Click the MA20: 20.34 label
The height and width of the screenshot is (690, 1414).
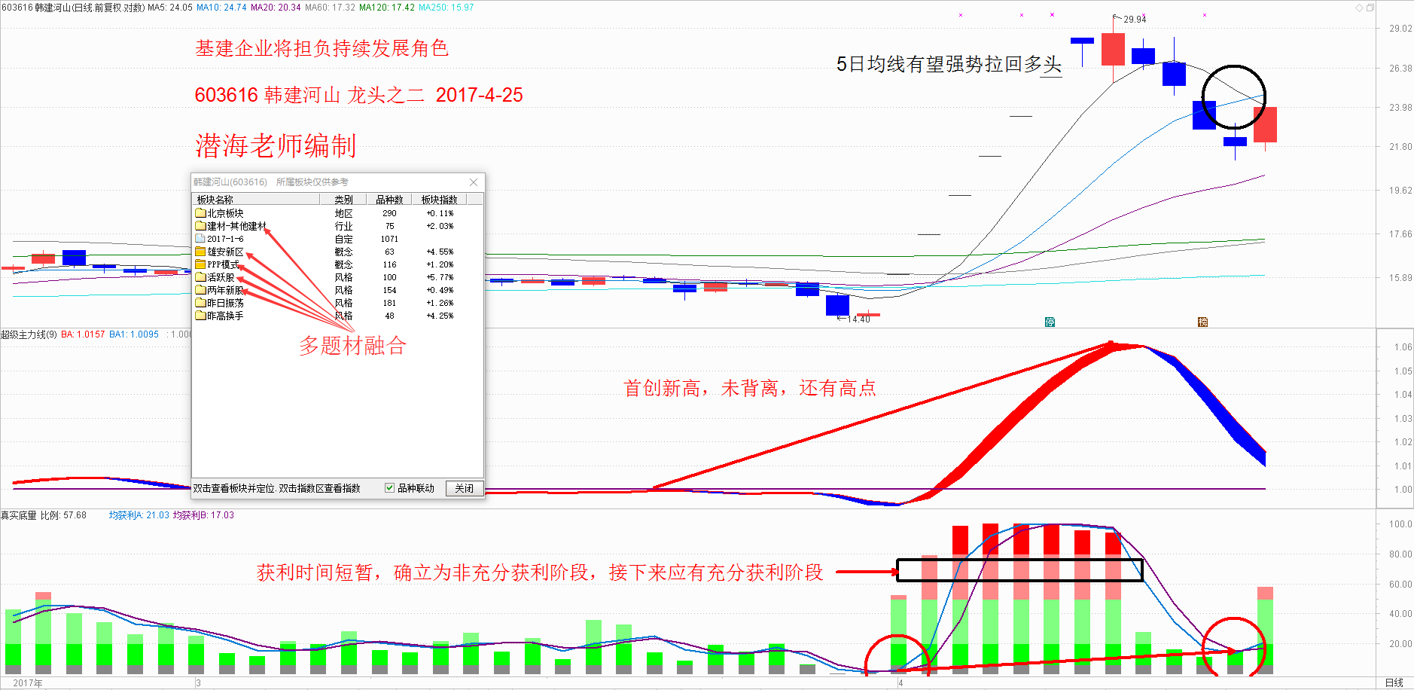click(276, 8)
